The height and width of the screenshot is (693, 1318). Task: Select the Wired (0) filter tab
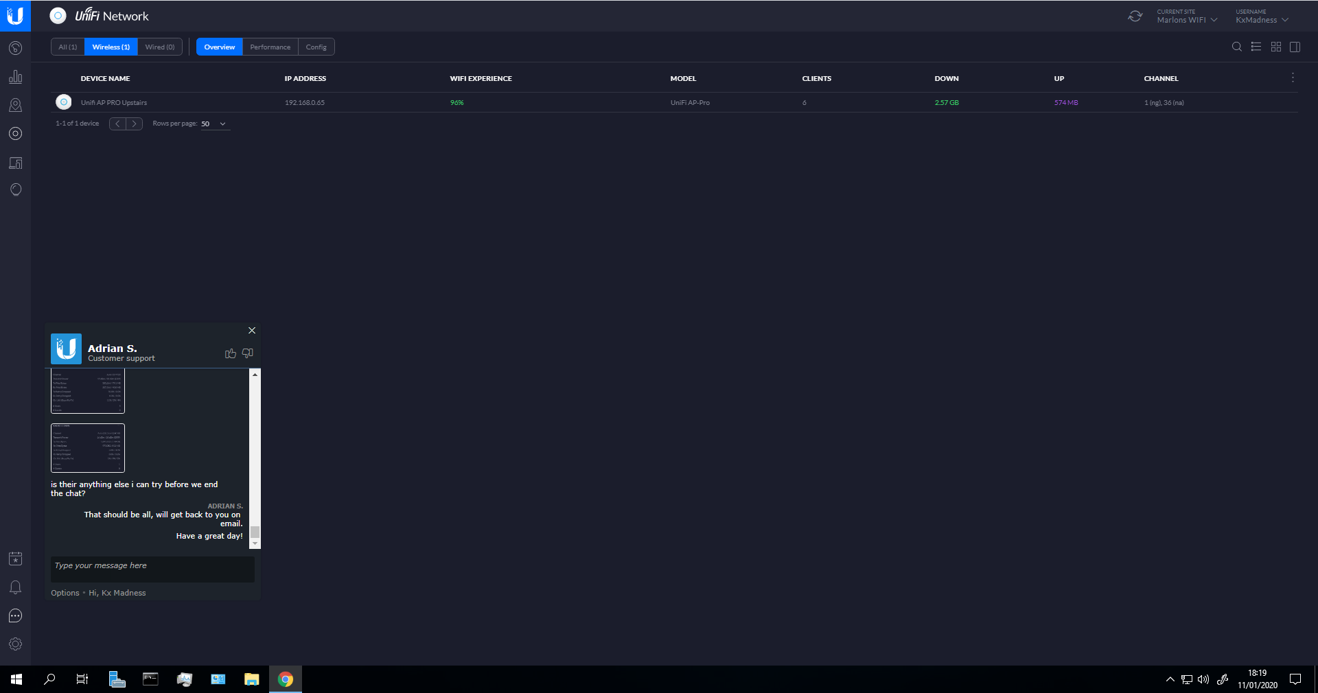(x=159, y=47)
